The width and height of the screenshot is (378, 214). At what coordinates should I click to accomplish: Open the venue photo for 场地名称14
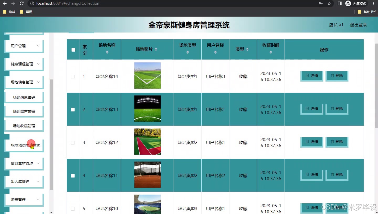148,76
